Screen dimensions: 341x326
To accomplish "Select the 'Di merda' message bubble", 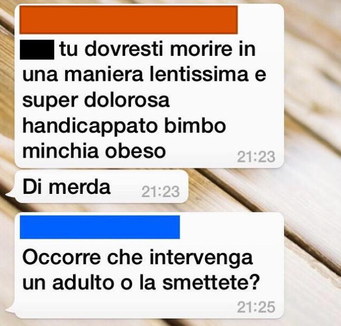I will (x=101, y=187).
